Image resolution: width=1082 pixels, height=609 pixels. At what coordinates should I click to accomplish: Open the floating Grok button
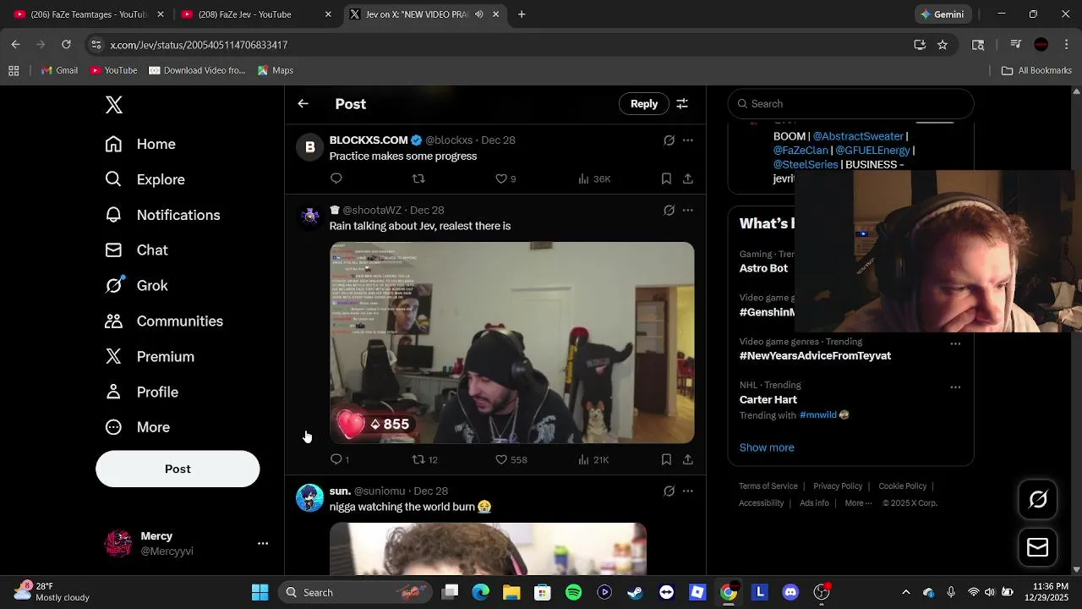pyautogui.click(x=1038, y=500)
